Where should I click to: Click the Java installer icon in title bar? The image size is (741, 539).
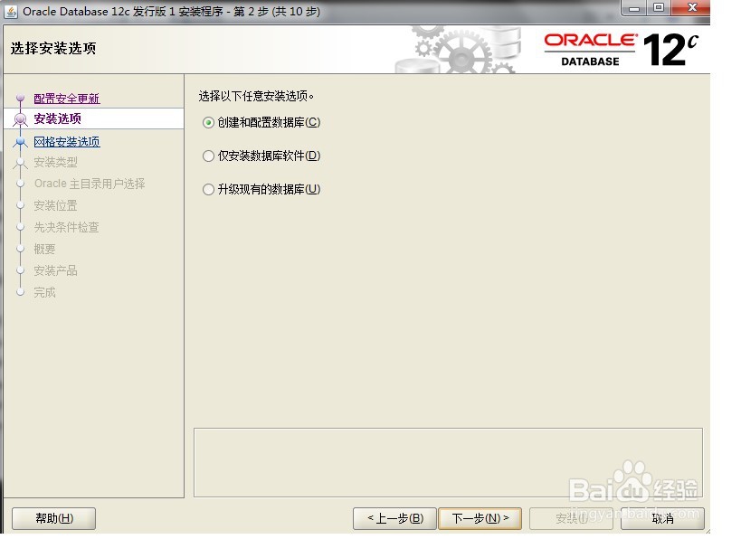[11, 12]
